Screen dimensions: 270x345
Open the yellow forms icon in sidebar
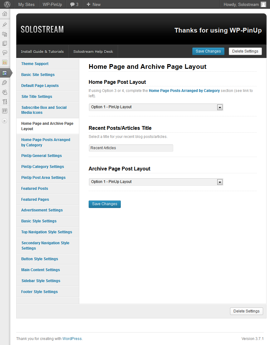[x=5, y=62]
